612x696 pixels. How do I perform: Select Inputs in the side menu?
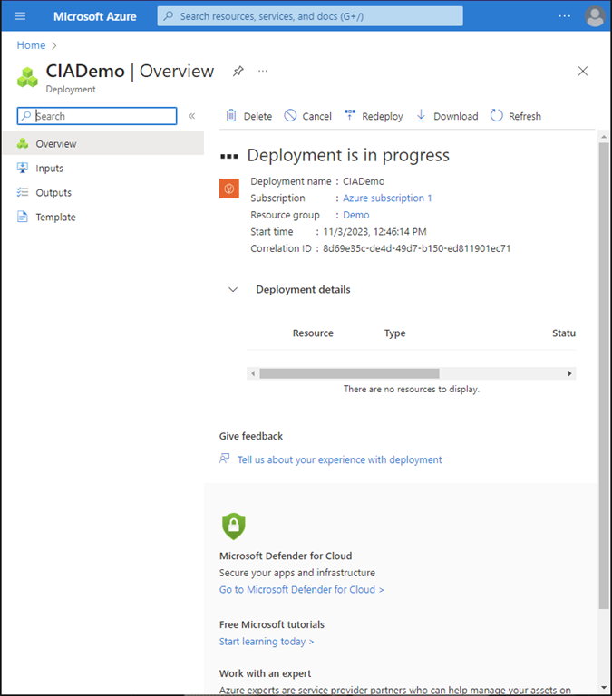tap(50, 169)
